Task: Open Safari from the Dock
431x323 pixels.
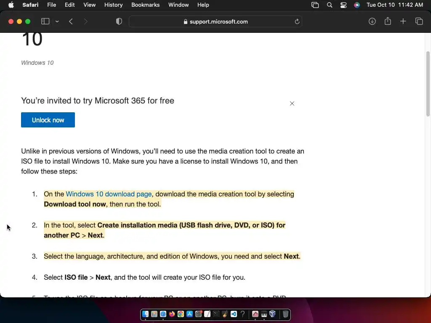Action: click(x=163, y=314)
